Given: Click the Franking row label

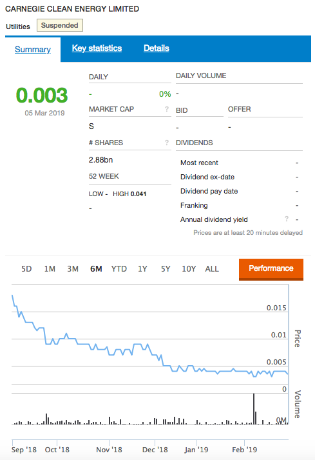Looking at the screenshot, I should click(194, 205).
